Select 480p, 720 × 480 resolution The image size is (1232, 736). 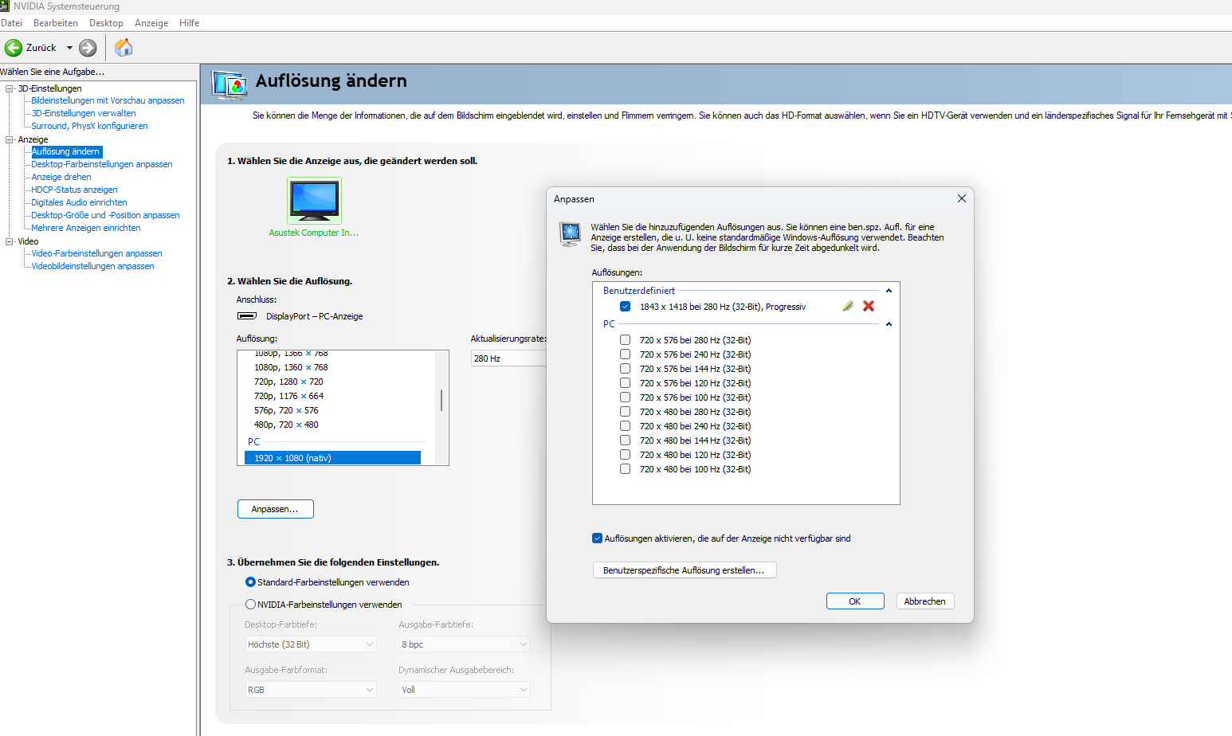point(286,425)
